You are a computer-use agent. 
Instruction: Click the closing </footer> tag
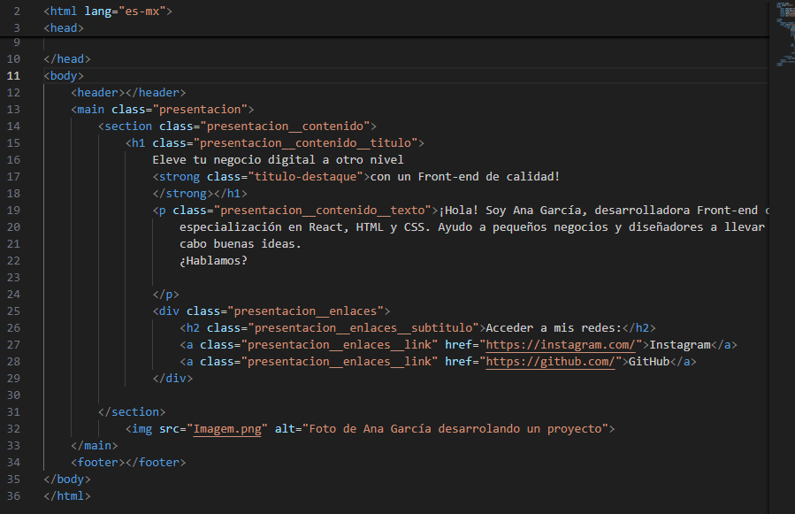[x=155, y=462]
